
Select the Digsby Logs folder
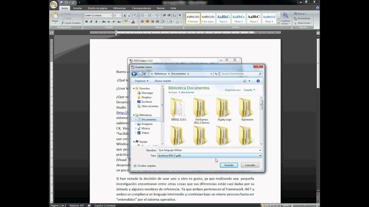pos(224,109)
